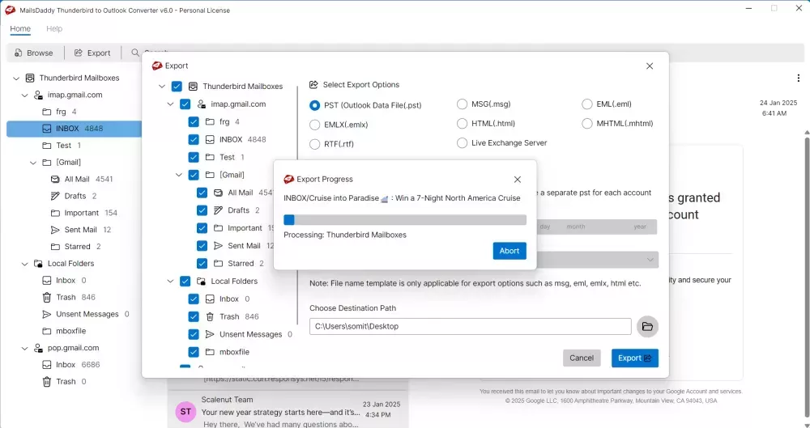Select the PST Outlook Data File radio option
This screenshot has height=428, width=810.
coord(314,105)
